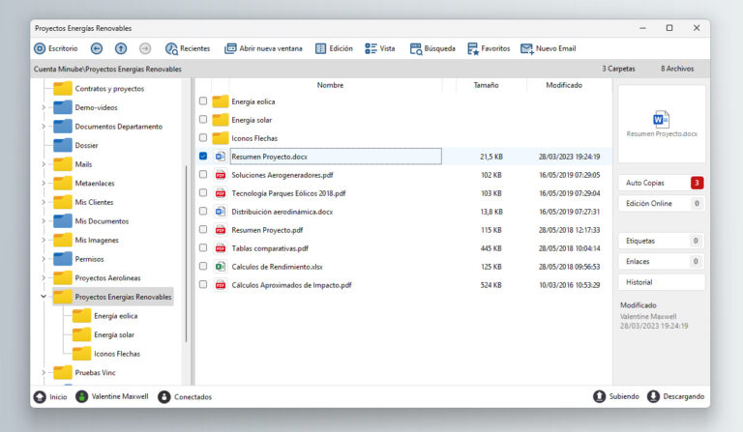Viewport: 743px width, 432px height.
Task: Open the Edición Online button
Action: click(662, 204)
